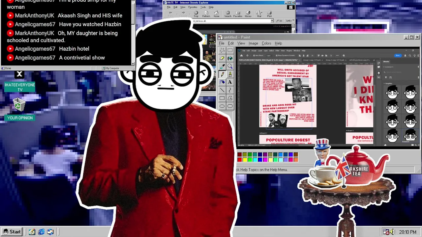422x237 pixels.
Task: Open Search in the Explorer toolbar
Action: [228, 14]
